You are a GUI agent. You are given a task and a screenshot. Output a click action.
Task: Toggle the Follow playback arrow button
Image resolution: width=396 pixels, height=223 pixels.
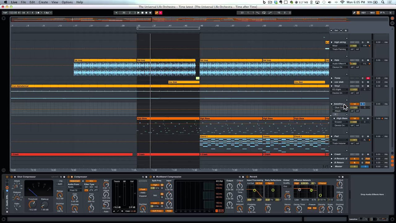click(116, 13)
